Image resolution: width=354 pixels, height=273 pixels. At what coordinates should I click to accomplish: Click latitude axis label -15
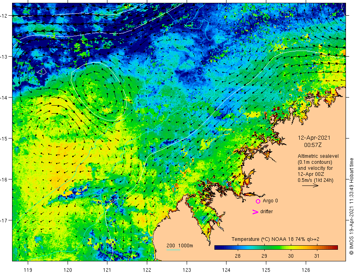coord(4,138)
